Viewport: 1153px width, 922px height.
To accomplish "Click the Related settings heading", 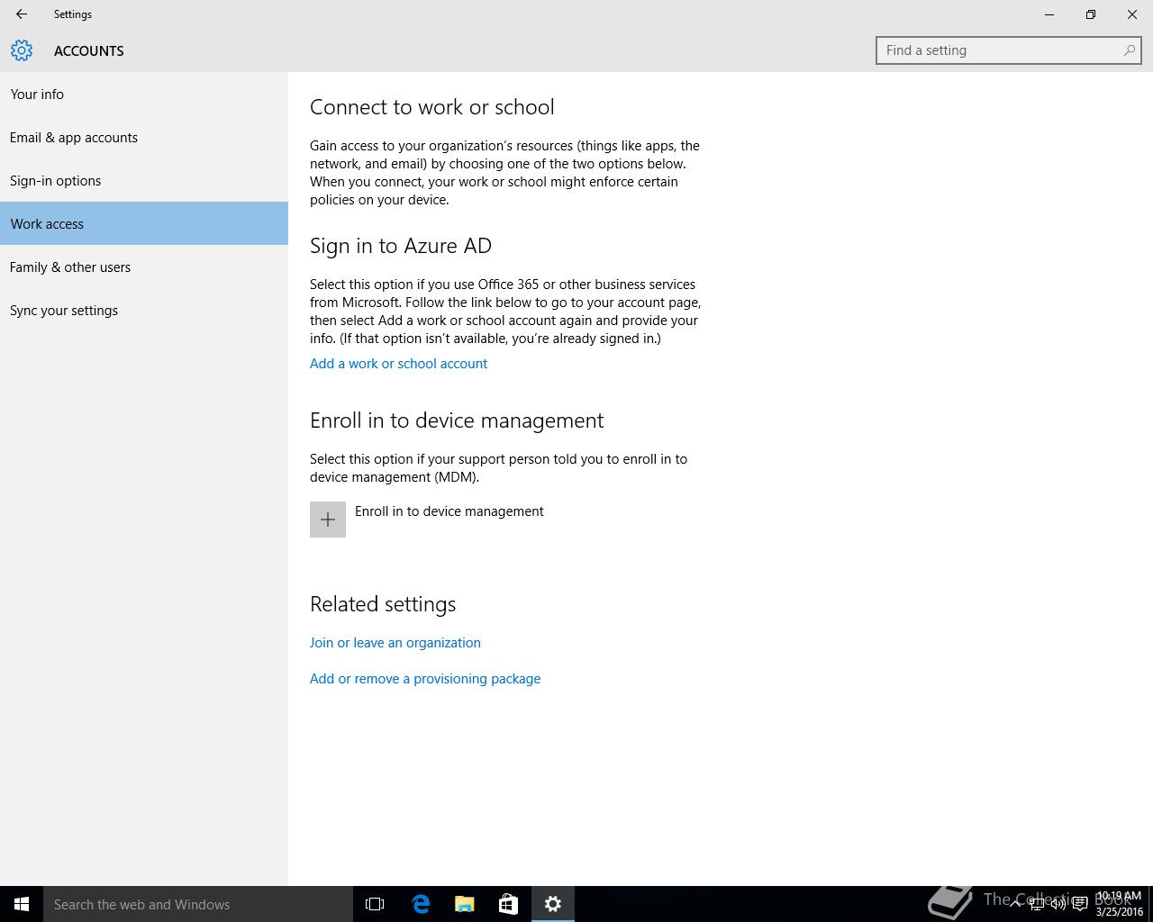I will (x=383, y=604).
